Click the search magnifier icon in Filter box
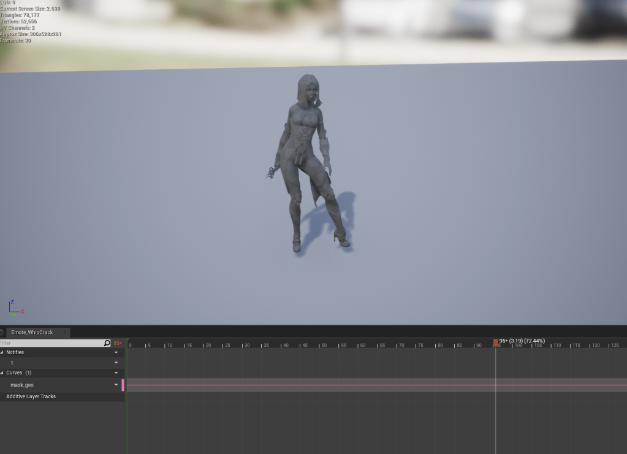This screenshot has width=627, height=454. point(107,343)
